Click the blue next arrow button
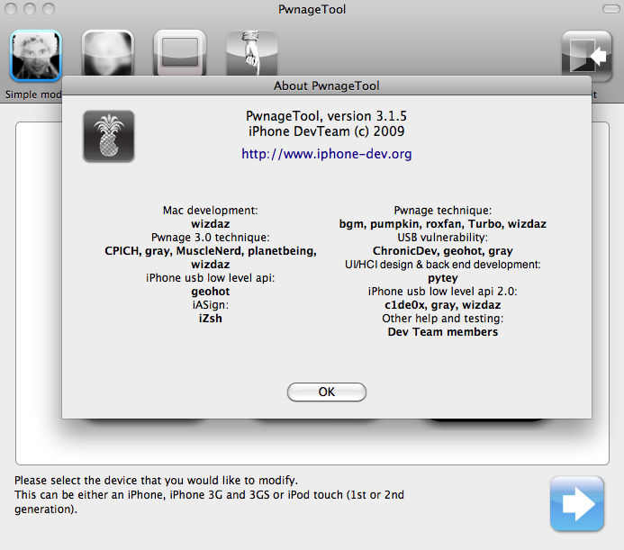This screenshot has width=624, height=550. [x=577, y=503]
